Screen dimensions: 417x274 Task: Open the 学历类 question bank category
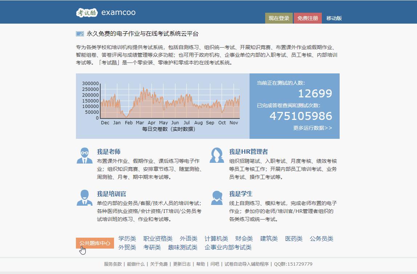[x=127, y=239]
